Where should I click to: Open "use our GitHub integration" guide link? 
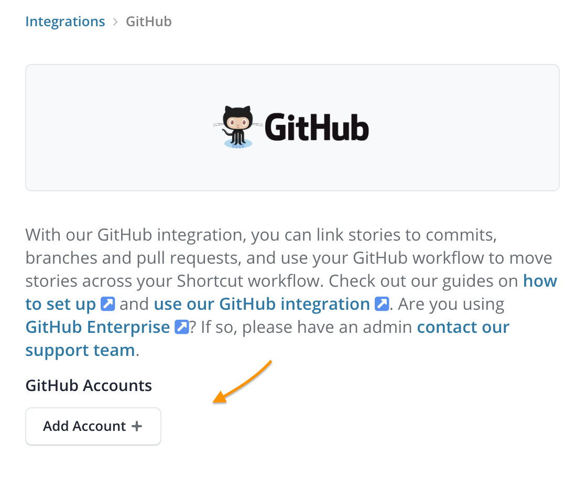click(x=262, y=304)
